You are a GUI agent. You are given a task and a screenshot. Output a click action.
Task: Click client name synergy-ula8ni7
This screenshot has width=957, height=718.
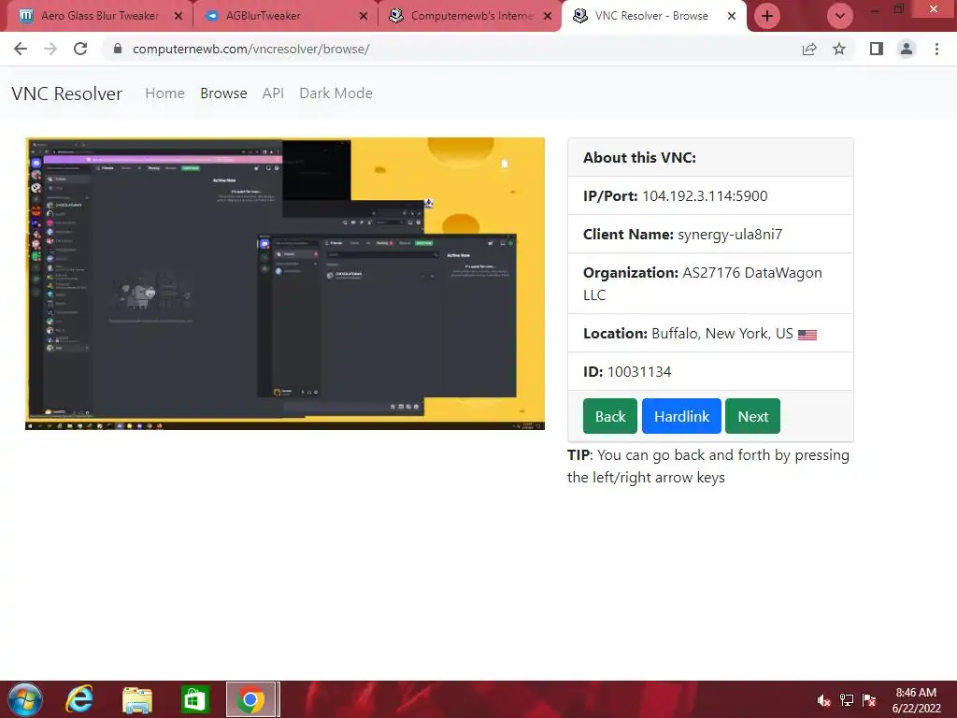point(729,235)
